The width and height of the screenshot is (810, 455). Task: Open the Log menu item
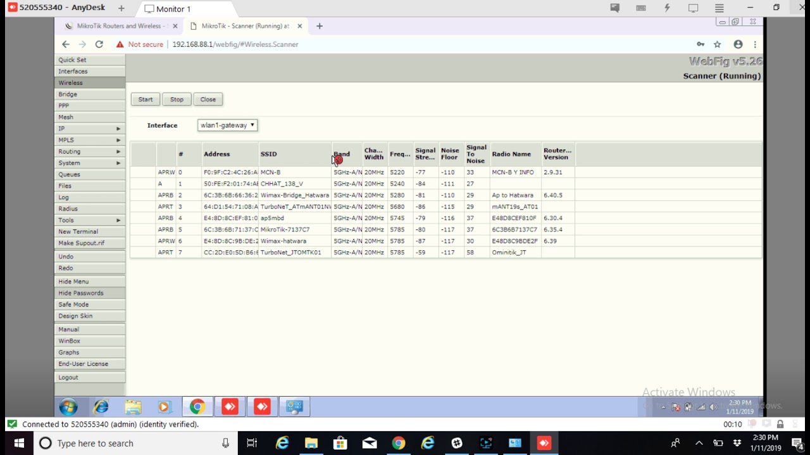point(90,197)
